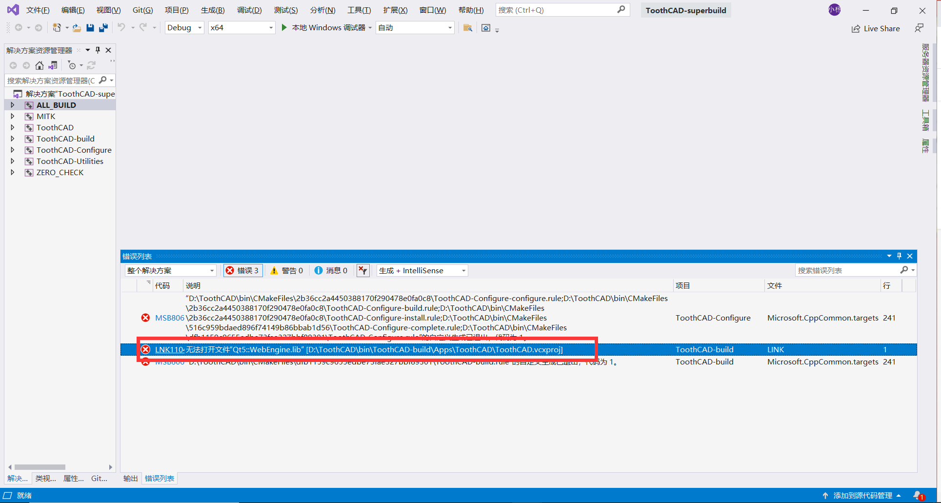
Task: Select the ToothCAD-Utilities project
Action: [x=70, y=161]
